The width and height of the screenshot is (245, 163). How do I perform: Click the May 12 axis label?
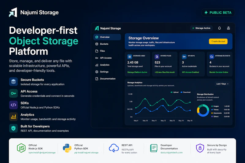(x=163, y=120)
